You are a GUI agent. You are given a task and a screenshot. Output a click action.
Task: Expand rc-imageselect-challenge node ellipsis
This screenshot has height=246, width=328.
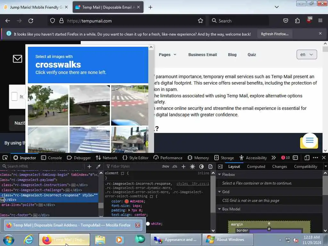pos(68,190)
